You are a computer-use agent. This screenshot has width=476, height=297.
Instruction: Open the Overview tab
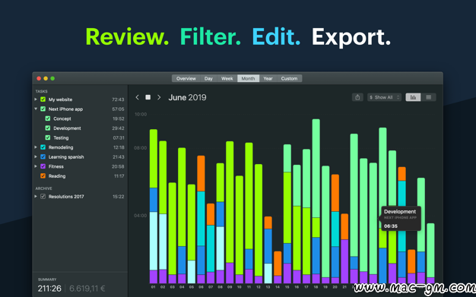click(186, 78)
